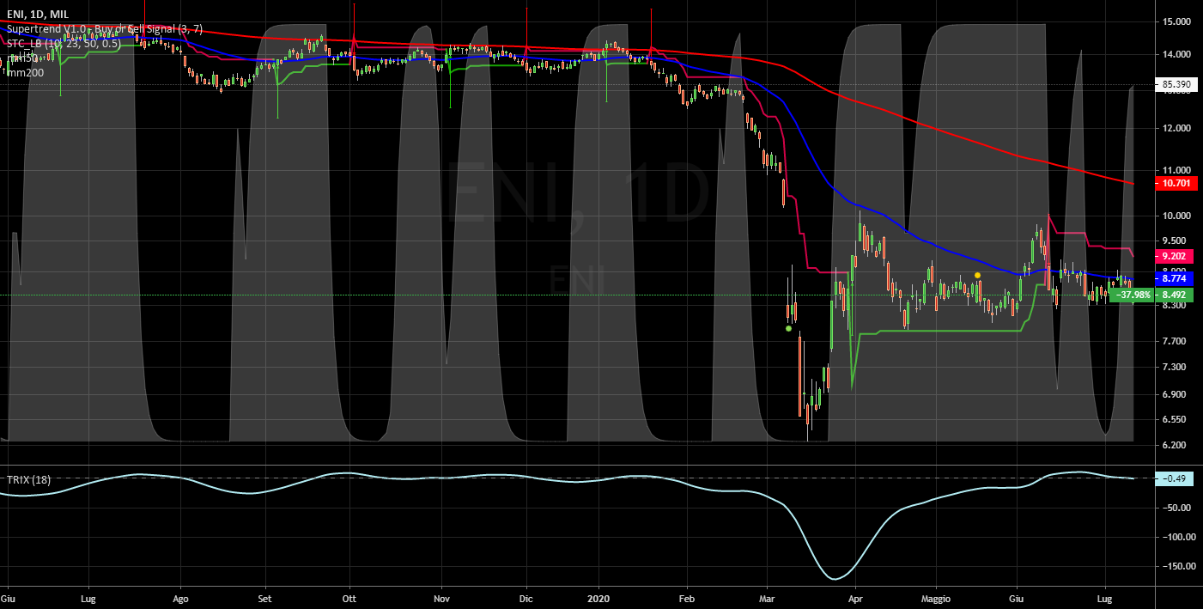Click the 7.300 price axis value
This screenshot has width=1203, height=609.
pos(1174,368)
